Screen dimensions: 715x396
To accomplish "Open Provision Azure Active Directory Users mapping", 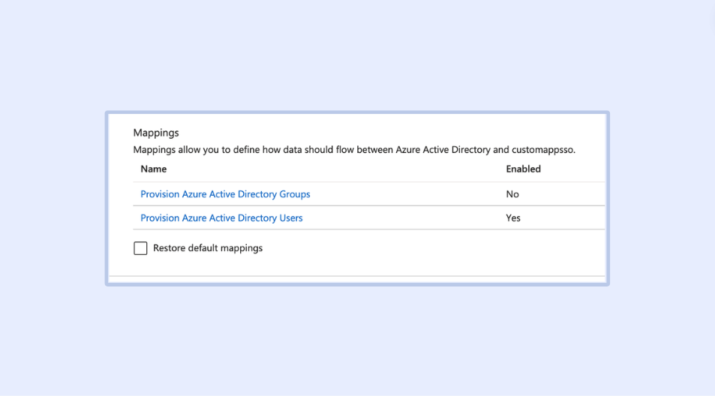I will click(x=221, y=218).
